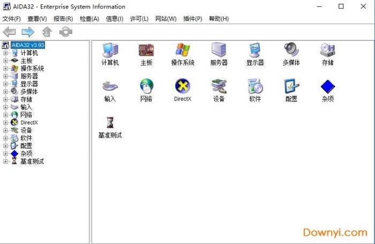
Task: Expand the 操作系统 node in the tree
Action: tap(5, 68)
